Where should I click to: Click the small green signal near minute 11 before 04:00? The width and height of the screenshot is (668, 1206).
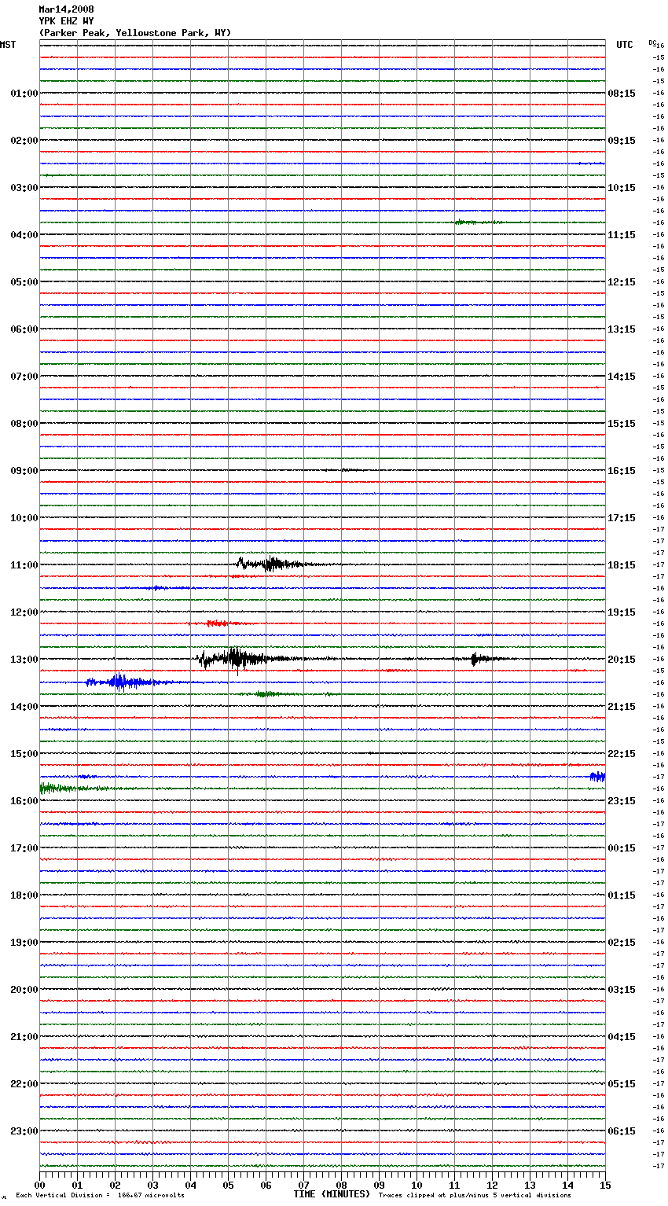pyautogui.click(x=478, y=222)
